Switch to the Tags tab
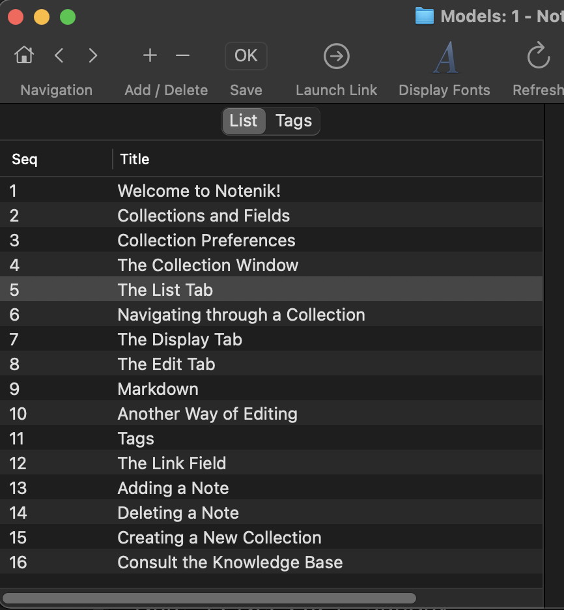 pos(293,121)
